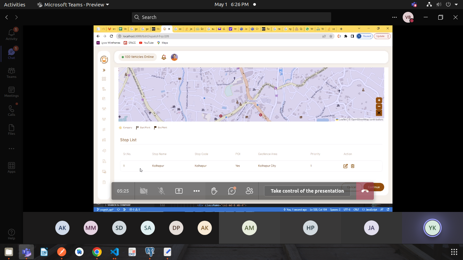Open the Files section in Teams

12,129
